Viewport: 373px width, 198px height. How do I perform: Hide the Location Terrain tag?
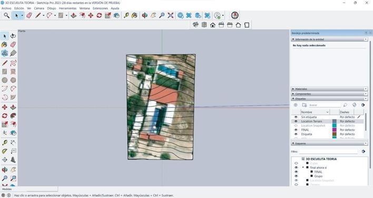coord(296,121)
